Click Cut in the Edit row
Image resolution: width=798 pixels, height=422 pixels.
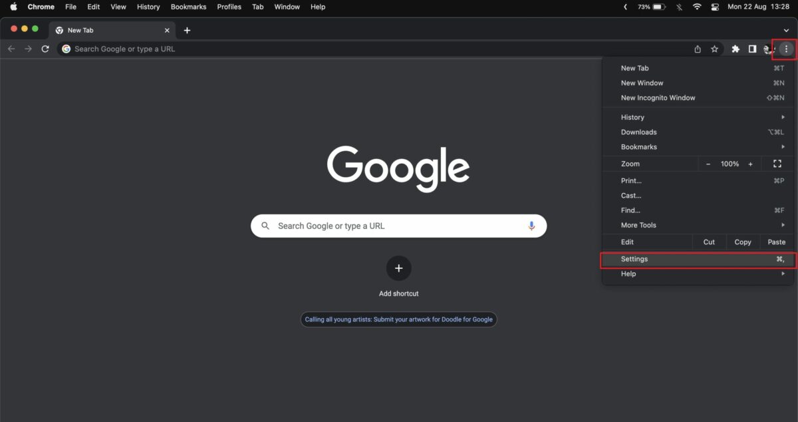click(709, 242)
